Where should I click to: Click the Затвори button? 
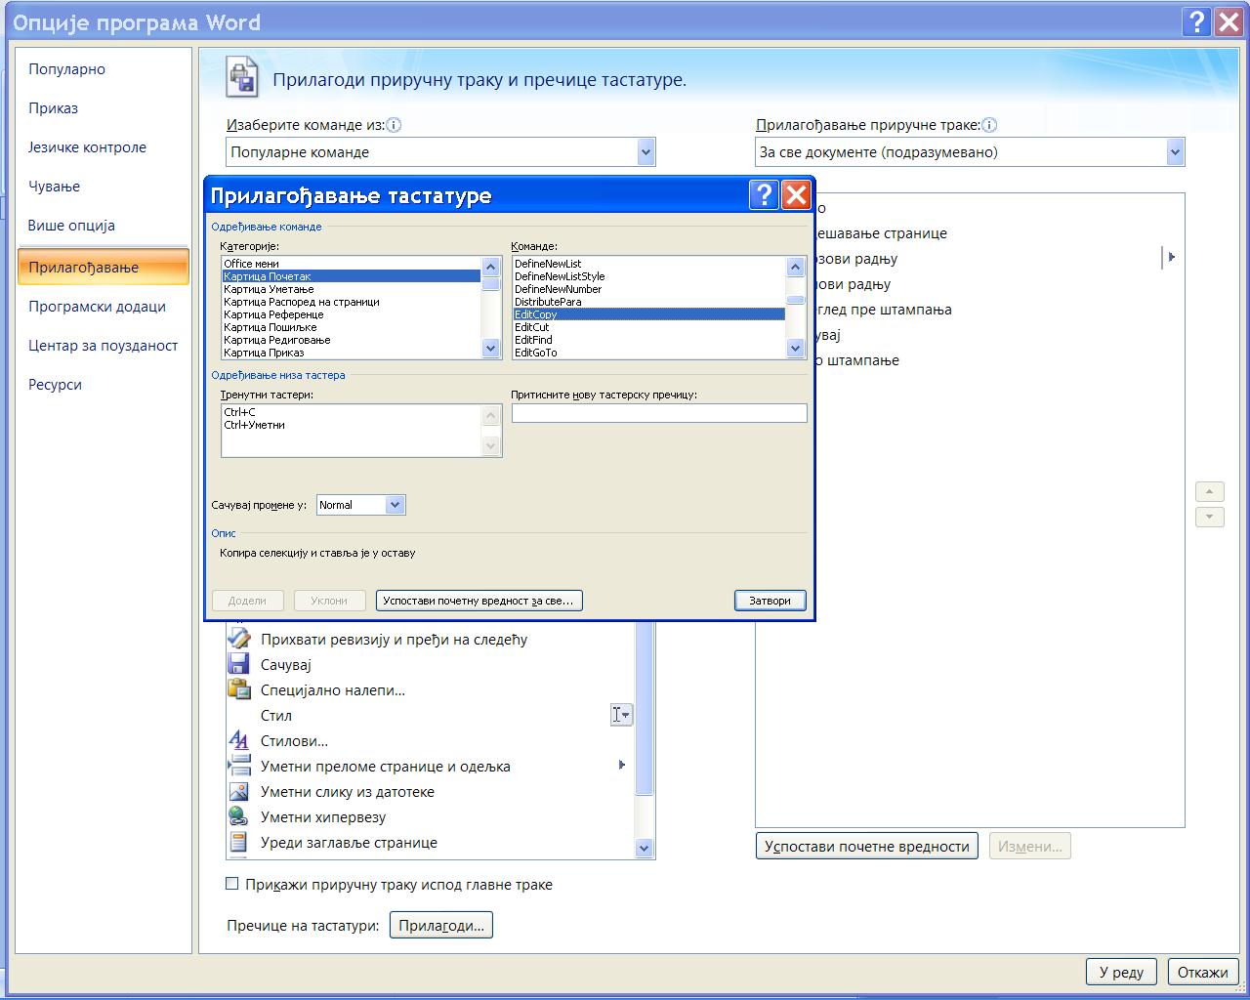point(771,601)
